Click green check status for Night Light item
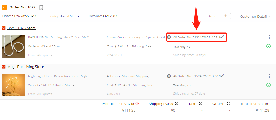The width and height of the screenshot is (276, 120). point(268,85)
